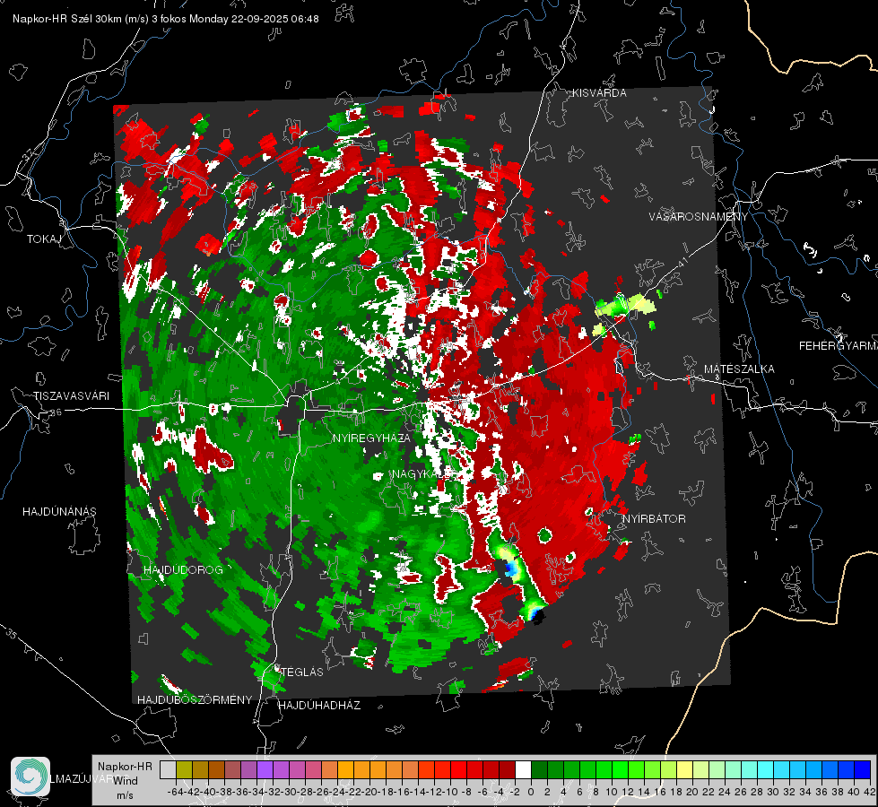Image resolution: width=878 pixels, height=807 pixels.
Task: Pick the dark red swatch above -4
Action: 507,770
